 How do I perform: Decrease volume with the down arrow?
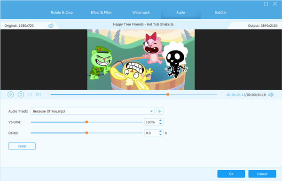pos(160,124)
